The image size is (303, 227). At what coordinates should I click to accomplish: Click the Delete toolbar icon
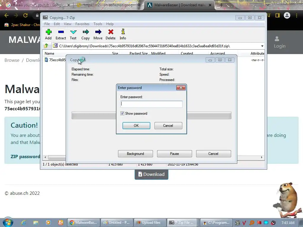[111, 34]
